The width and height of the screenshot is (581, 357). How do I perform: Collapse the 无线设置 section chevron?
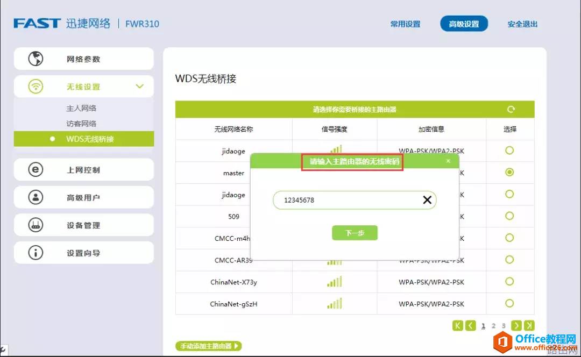140,86
